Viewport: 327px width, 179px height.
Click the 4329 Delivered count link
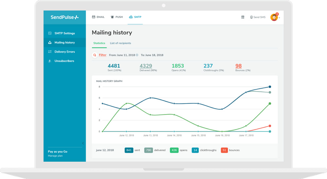coord(146,66)
